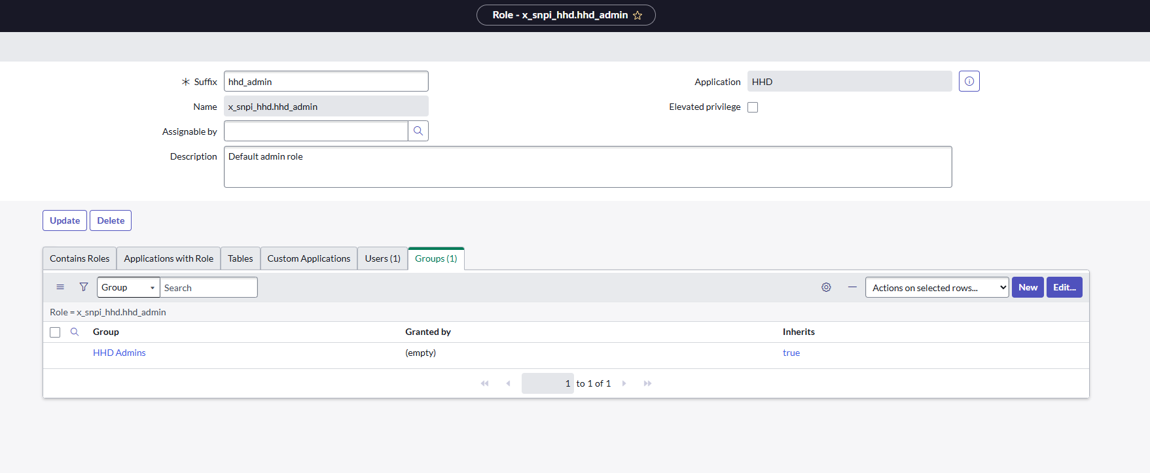Image resolution: width=1150 pixels, height=473 pixels.
Task: Go to last page of list
Action: point(648,383)
